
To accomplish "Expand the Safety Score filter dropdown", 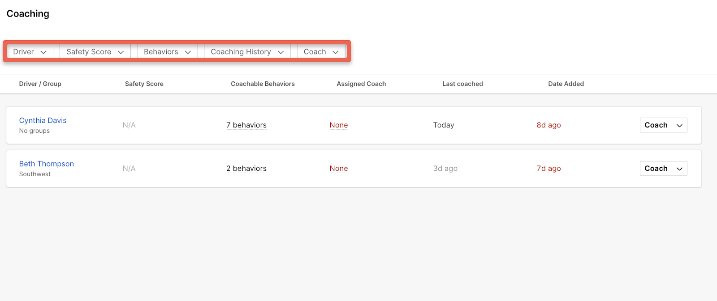I will [x=95, y=52].
